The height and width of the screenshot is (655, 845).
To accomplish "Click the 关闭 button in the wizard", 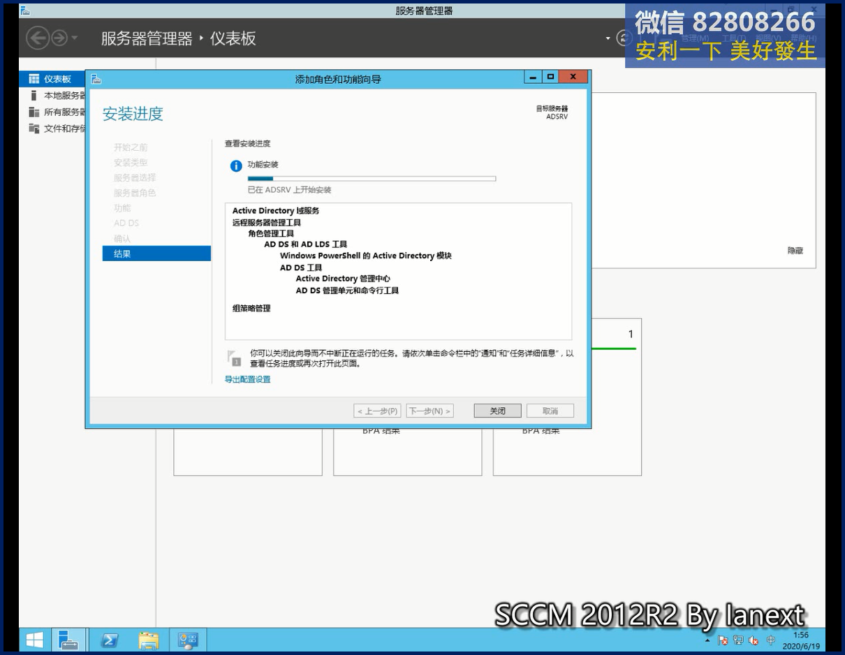I will pos(497,411).
